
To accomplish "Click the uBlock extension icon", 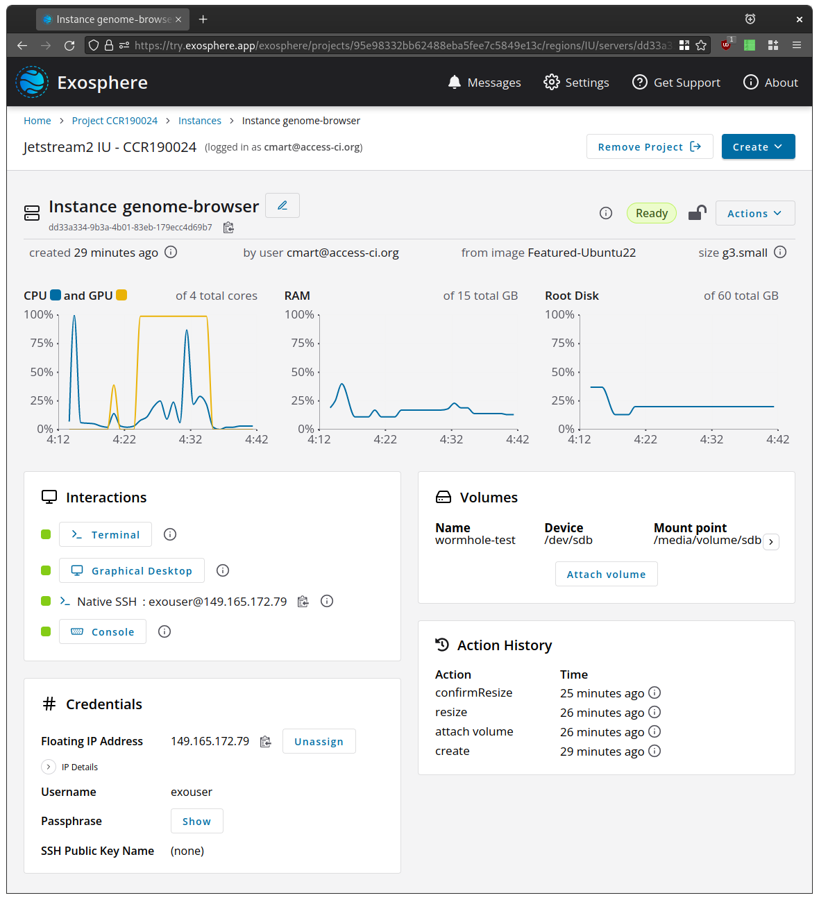I will [x=727, y=44].
